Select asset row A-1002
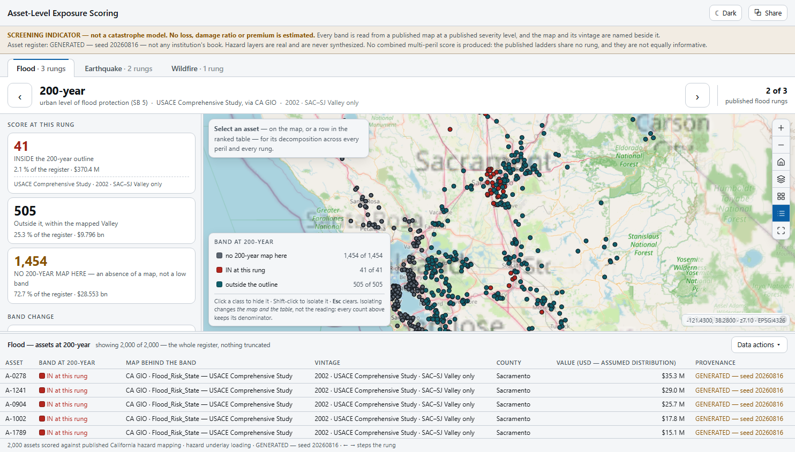 (397, 419)
